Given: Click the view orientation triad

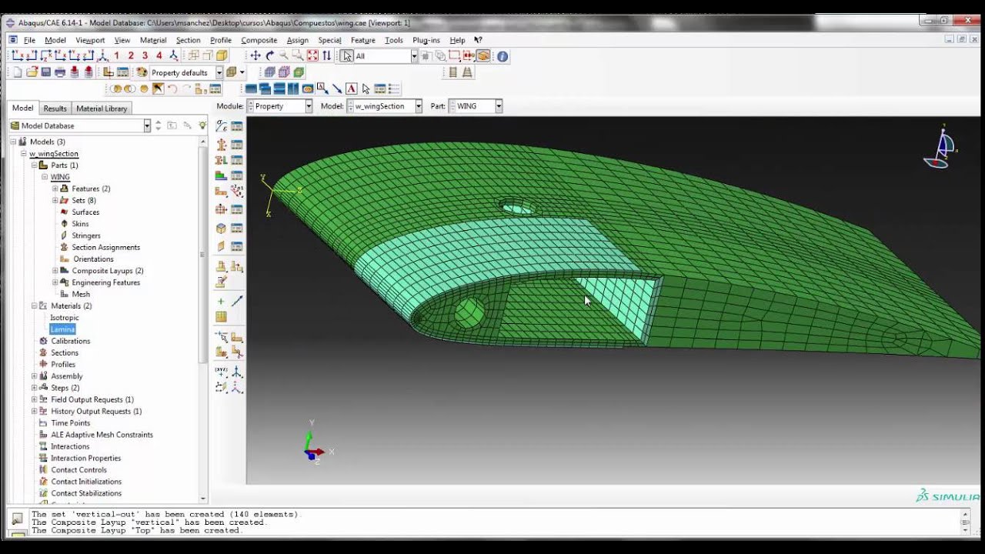Looking at the screenshot, I should [316, 445].
